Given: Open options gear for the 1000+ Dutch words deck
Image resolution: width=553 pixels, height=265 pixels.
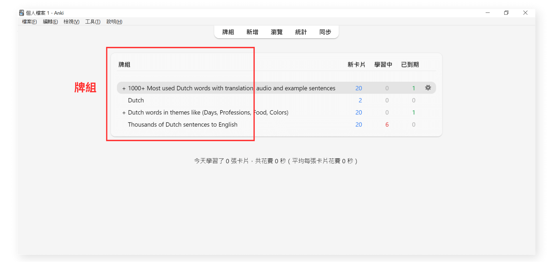Looking at the screenshot, I should [x=428, y=88].
